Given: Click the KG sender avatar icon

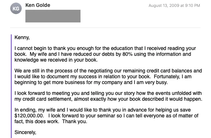Looking at the screenshot, I should coord(16,8).
